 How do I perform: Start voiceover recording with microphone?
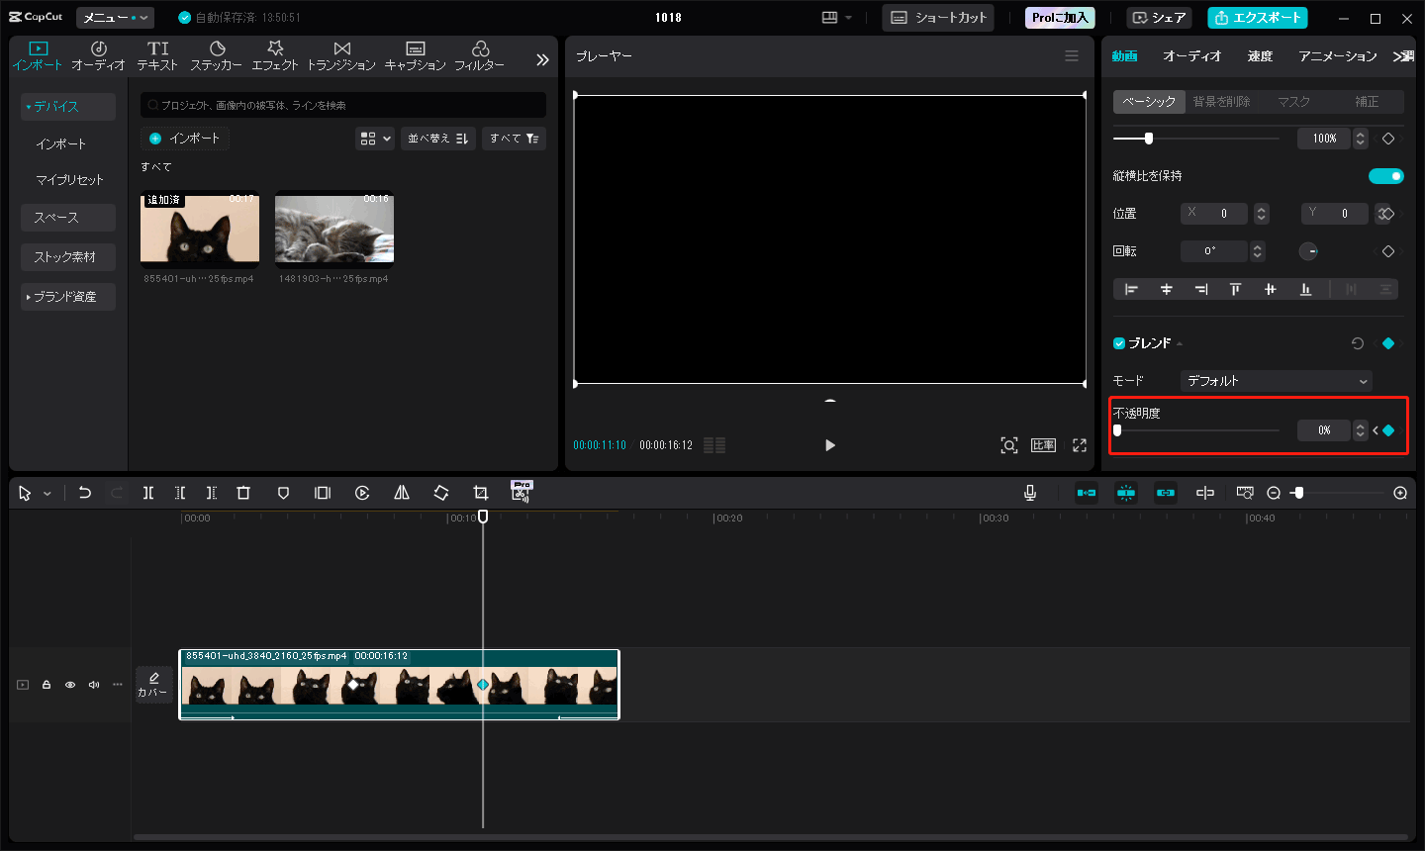[x=1030, y=493]
